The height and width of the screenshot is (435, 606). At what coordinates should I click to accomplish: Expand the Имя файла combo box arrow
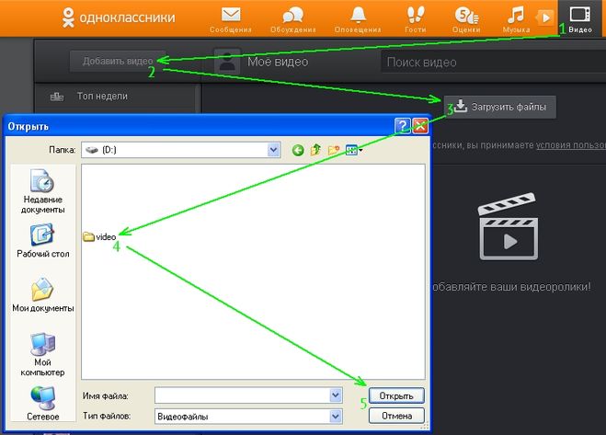tap(336, 395)
